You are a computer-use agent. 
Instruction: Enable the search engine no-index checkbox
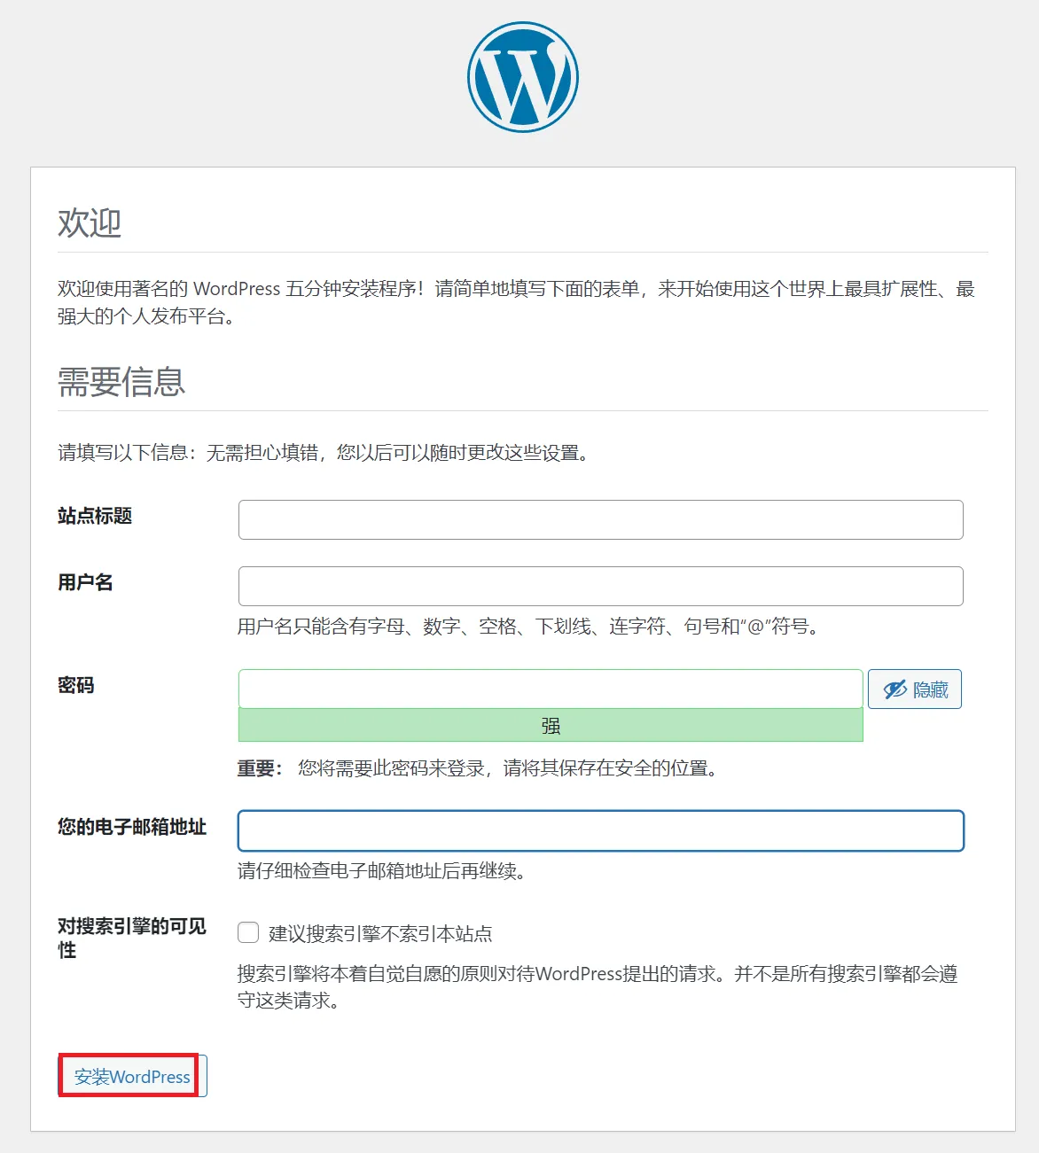248,932
